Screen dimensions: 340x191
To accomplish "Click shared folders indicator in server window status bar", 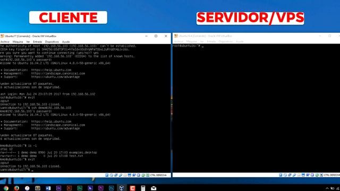I will pyautogui.click(x=299, y=175).
